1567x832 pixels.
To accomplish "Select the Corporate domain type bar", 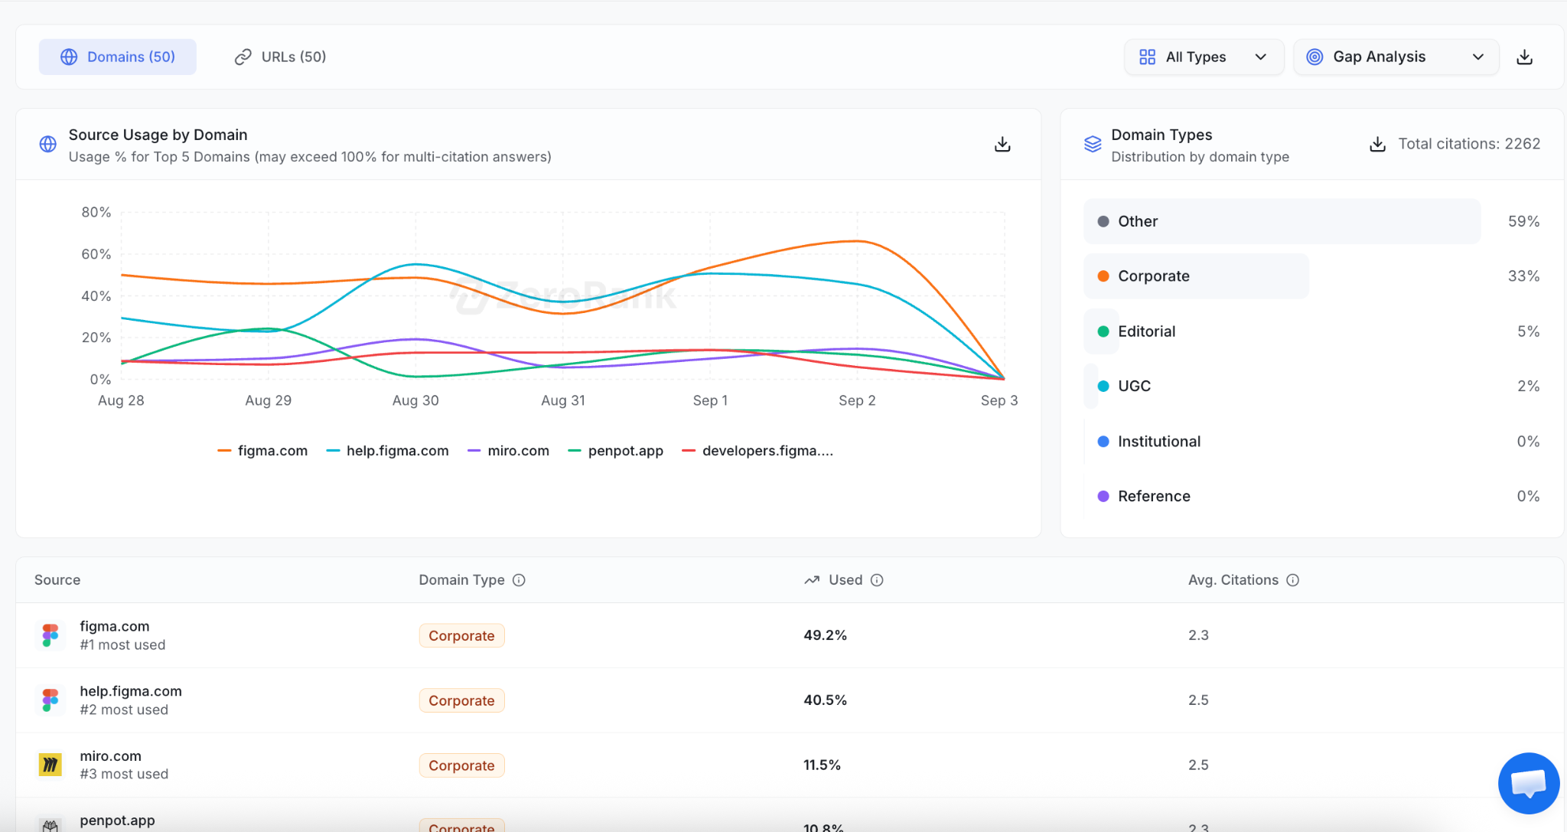I will click(x=1196, y=276).
